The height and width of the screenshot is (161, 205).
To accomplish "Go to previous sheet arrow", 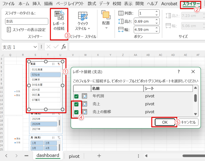I will (6, 156).
